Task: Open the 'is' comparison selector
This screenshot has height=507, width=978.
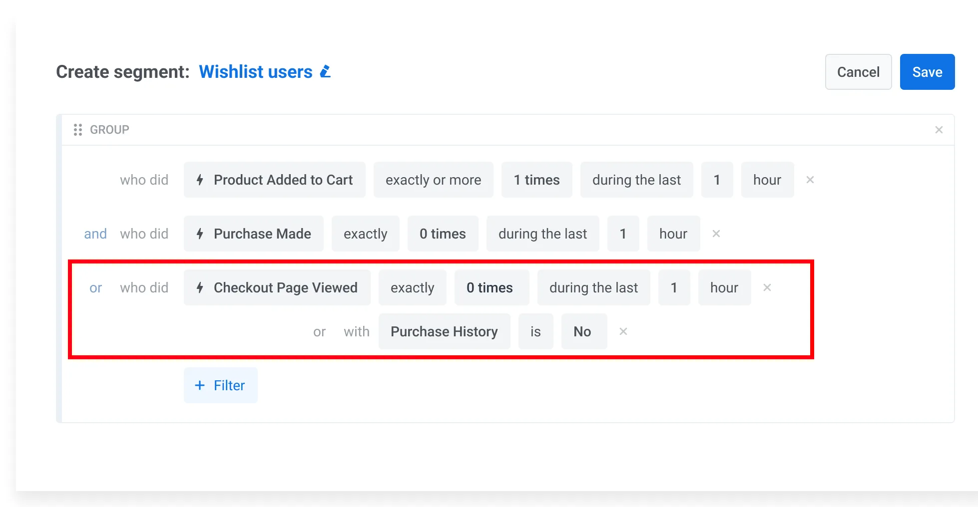Action: 535,331
